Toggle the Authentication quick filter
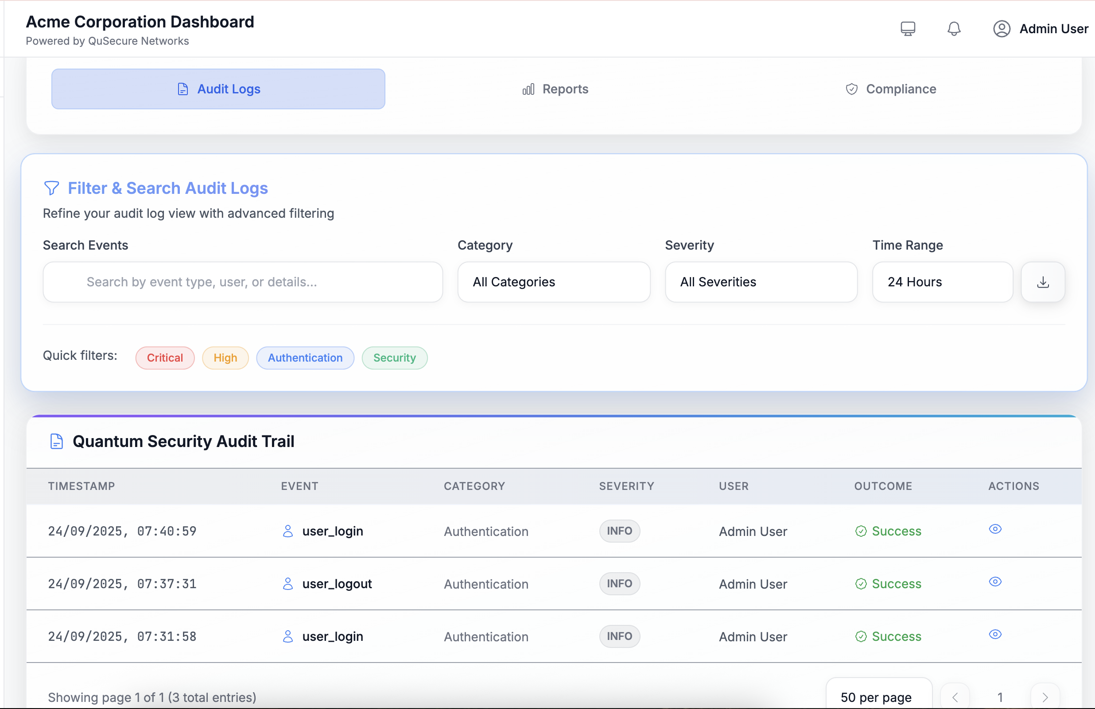The width and height of the screenshot is (1095, 709). pos(305,358)
